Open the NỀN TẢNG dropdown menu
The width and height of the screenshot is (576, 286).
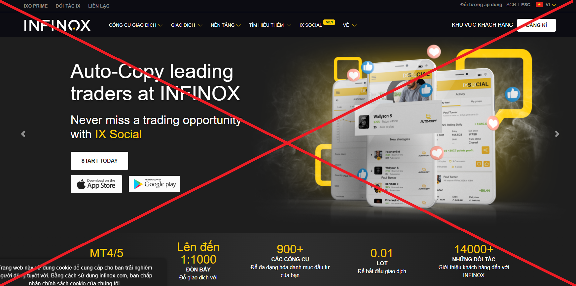(226, 25)
